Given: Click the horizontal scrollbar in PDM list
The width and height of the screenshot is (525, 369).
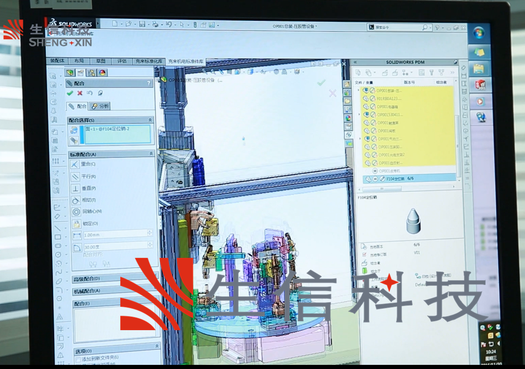Looking at the screenshot, I should tap(382, 188).
